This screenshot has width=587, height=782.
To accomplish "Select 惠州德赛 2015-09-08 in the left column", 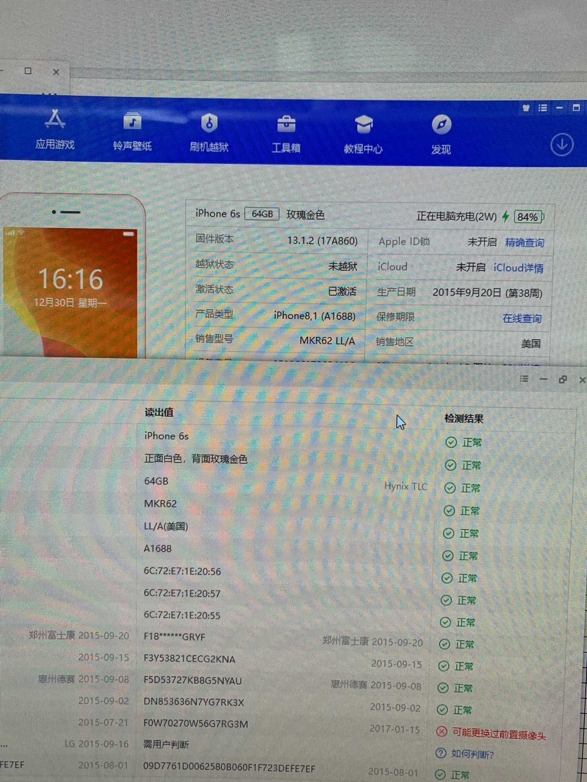I will coord(83,679).
